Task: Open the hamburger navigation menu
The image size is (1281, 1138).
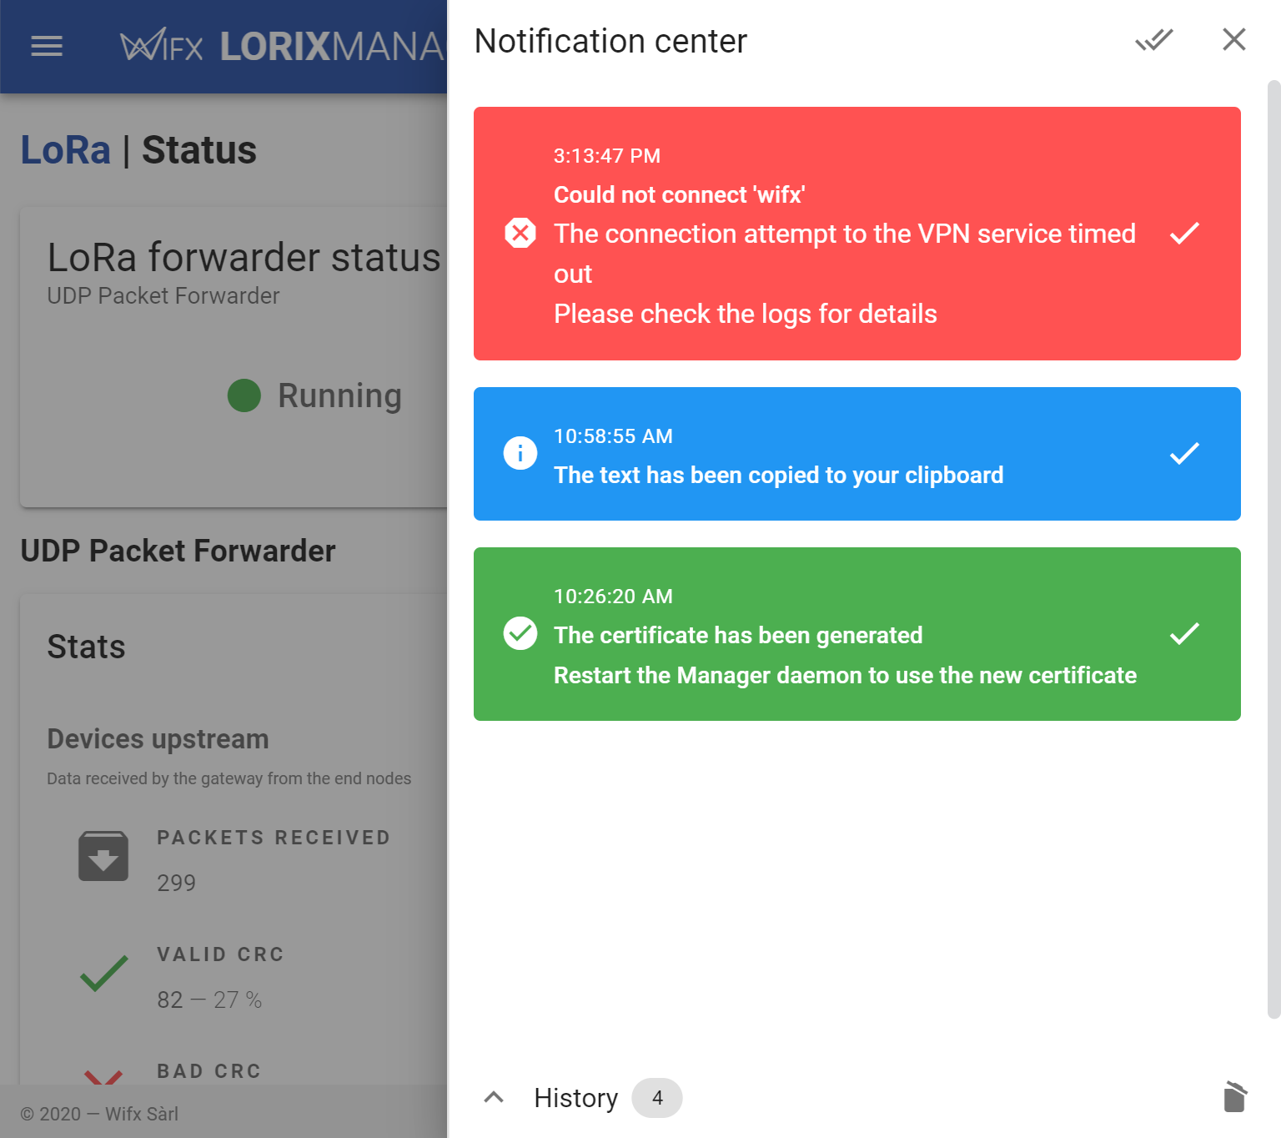Action: pyautogui.click(x=47, y=46)
